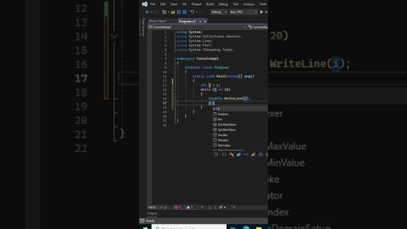The height and width of the screenshot is (229, 407).
Task: Click the Console.WriteLine(i) code line
Action: 229,99
